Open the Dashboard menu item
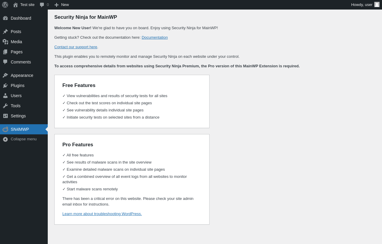Image resolution: width=382 pixels, height=244 pixels. click(x=24, y=18)
